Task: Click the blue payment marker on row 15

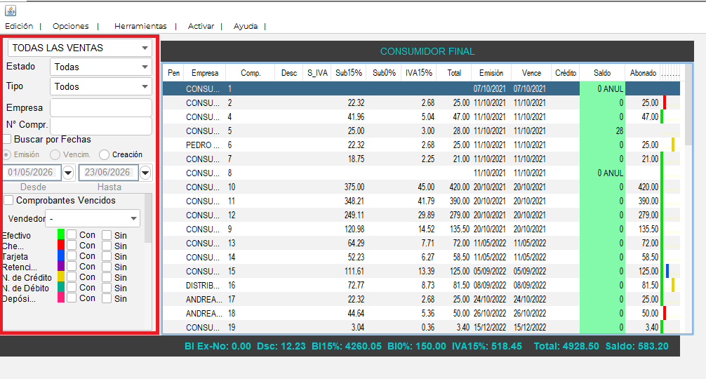Action: [x=667, y=271]
